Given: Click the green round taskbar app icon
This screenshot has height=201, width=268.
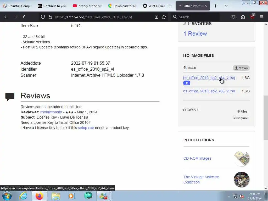Looking at the screenshot, I should click(x=88, y=196).
